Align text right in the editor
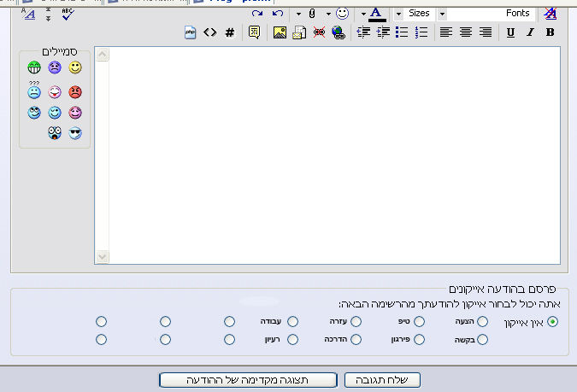Viewport: 577px width, 392px height. coord(486,32)
